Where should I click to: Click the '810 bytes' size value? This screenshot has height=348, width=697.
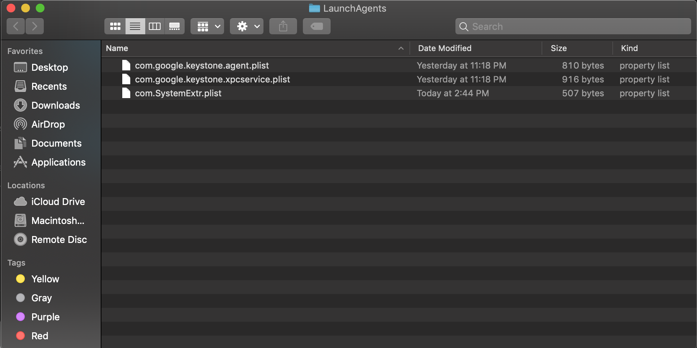[x=583, y=65]
